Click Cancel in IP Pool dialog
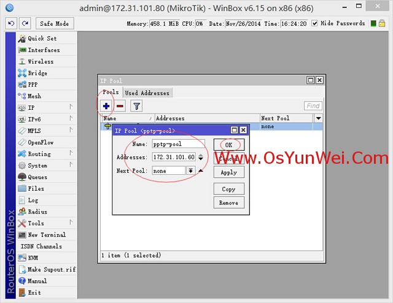The height and width of the screenshot is (303, 393). [x=229, y=158]
